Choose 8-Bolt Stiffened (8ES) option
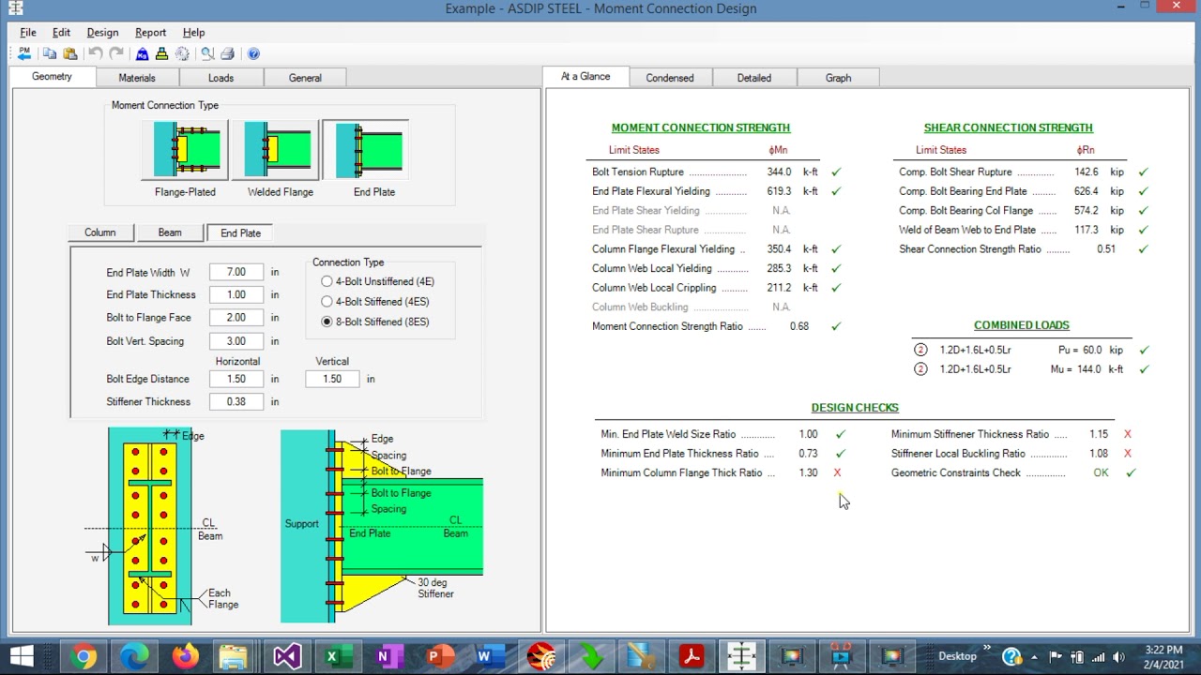 (x=375, y=322)
